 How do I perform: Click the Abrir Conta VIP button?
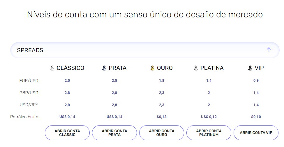pos(256,133)
